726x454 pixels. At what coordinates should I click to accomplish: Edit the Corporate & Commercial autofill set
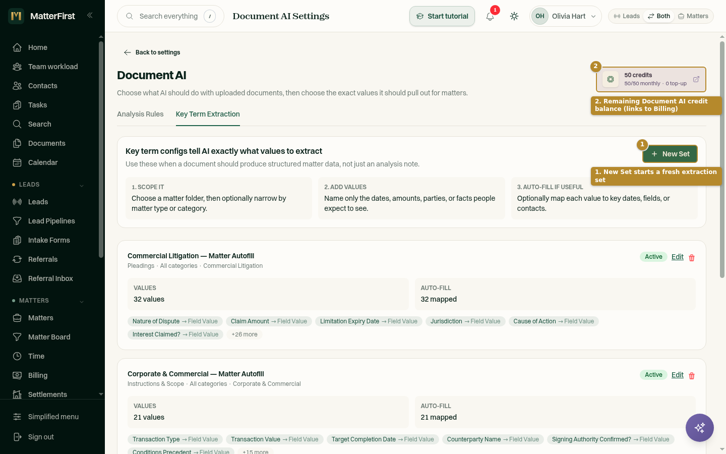[678, 375]
